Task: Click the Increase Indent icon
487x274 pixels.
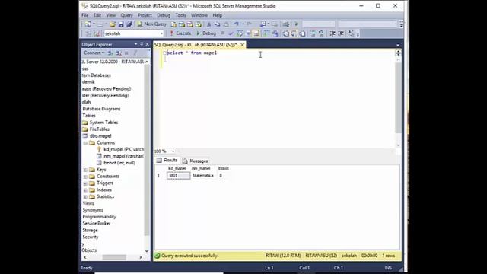Action: point(341,33)
